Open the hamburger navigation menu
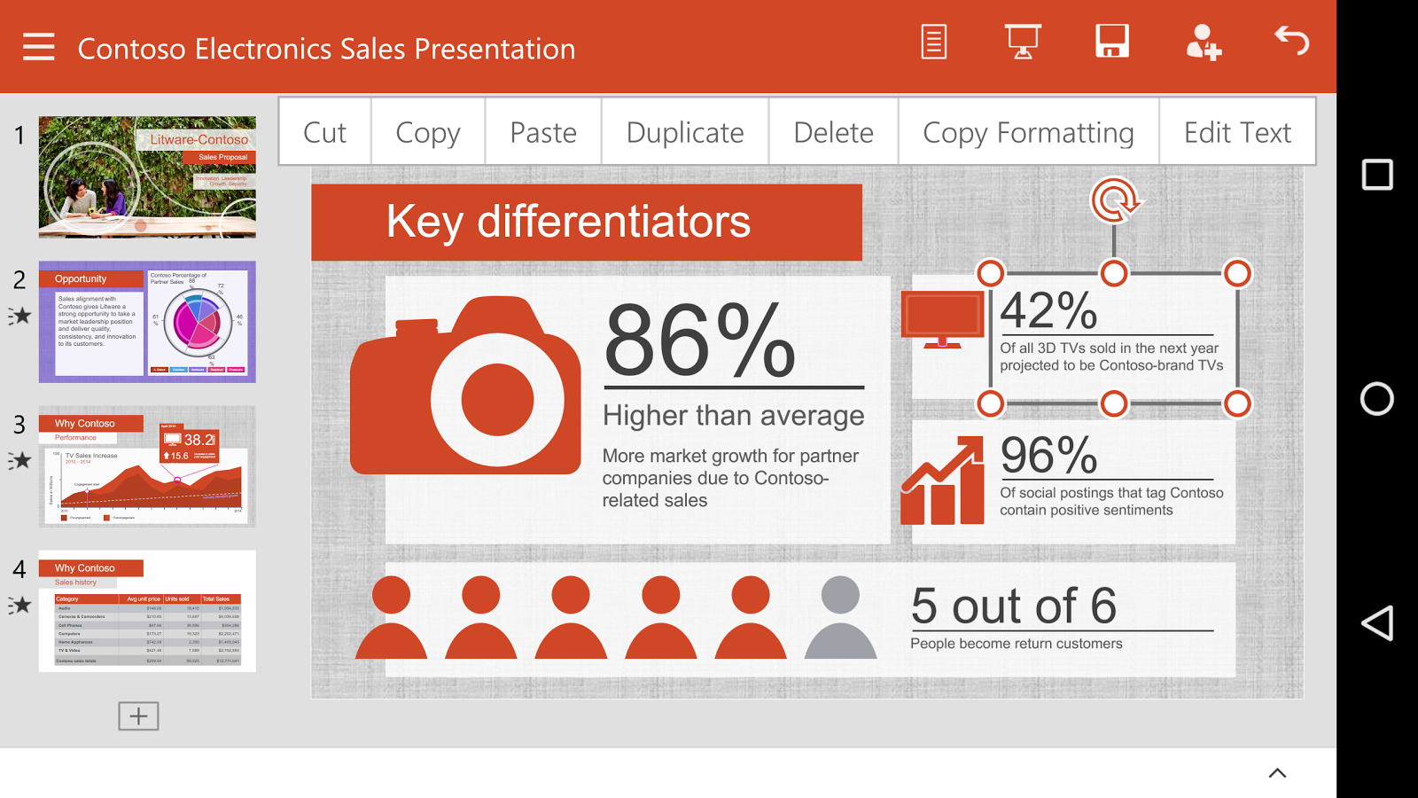Viewport: 1418px width, 798px height. (39, 47)
